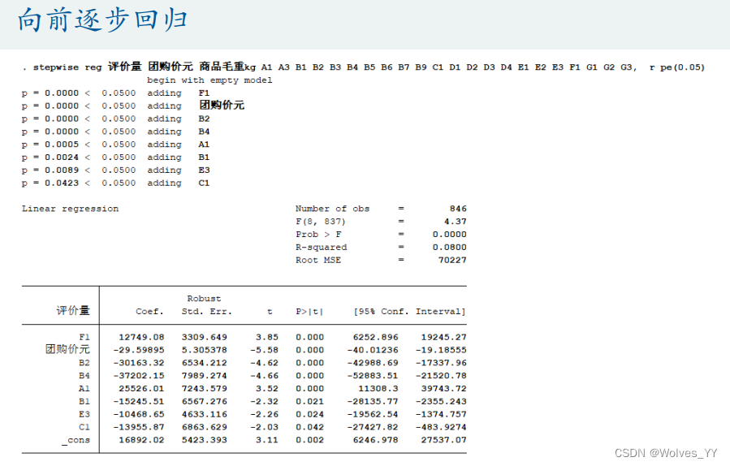Click B1 p-value 0.021
Image resolution: width=730 pixels, height=466 pixels.
(x=309, y=402)
